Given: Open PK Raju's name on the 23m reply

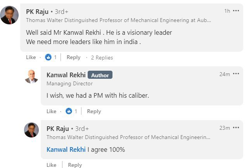Looking at the screenshot, I should (58, 129).
